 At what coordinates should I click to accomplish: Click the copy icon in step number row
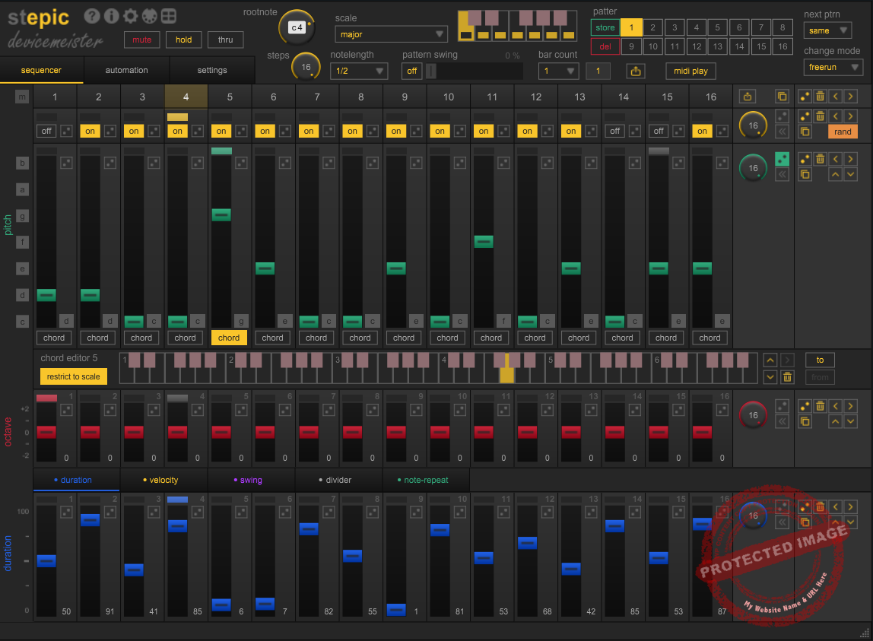(783, 97)
